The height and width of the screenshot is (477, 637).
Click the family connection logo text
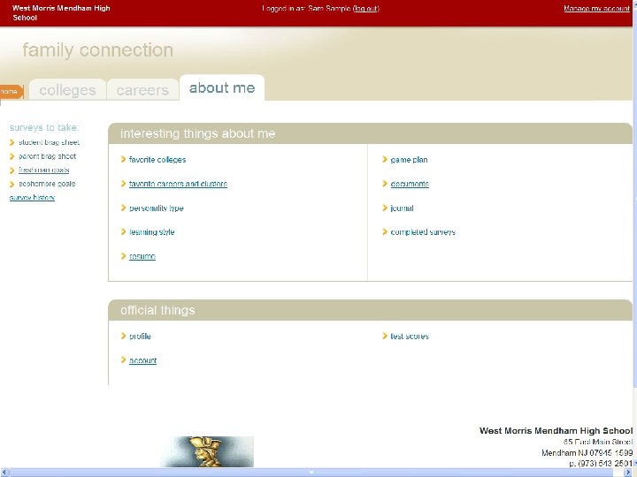point(98,50)
